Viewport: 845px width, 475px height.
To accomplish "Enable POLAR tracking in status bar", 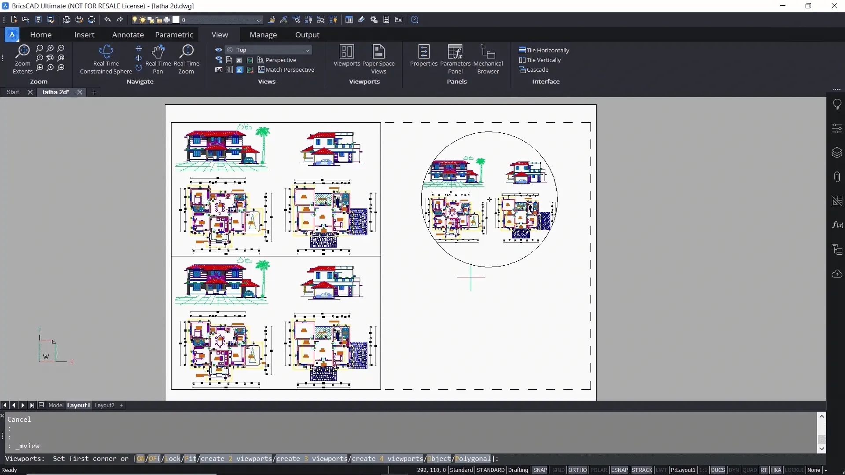I will click(x=598, y=470).
